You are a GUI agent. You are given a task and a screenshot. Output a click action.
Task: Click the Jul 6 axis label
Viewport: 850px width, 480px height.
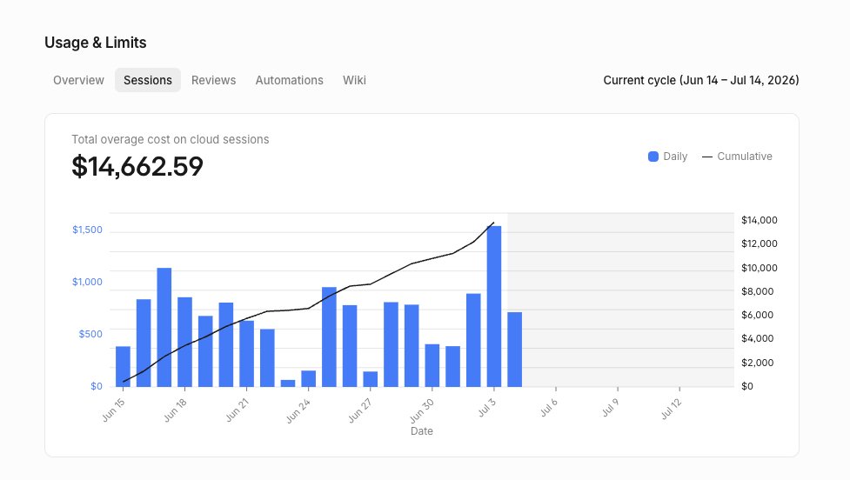click(x=549, y=408)
